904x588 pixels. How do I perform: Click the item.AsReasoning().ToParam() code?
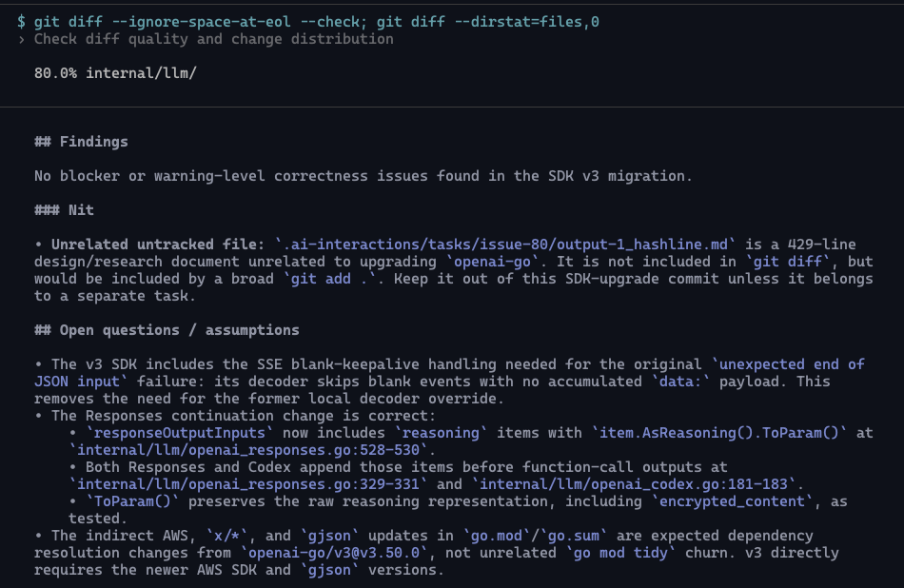tap(719, 433)
